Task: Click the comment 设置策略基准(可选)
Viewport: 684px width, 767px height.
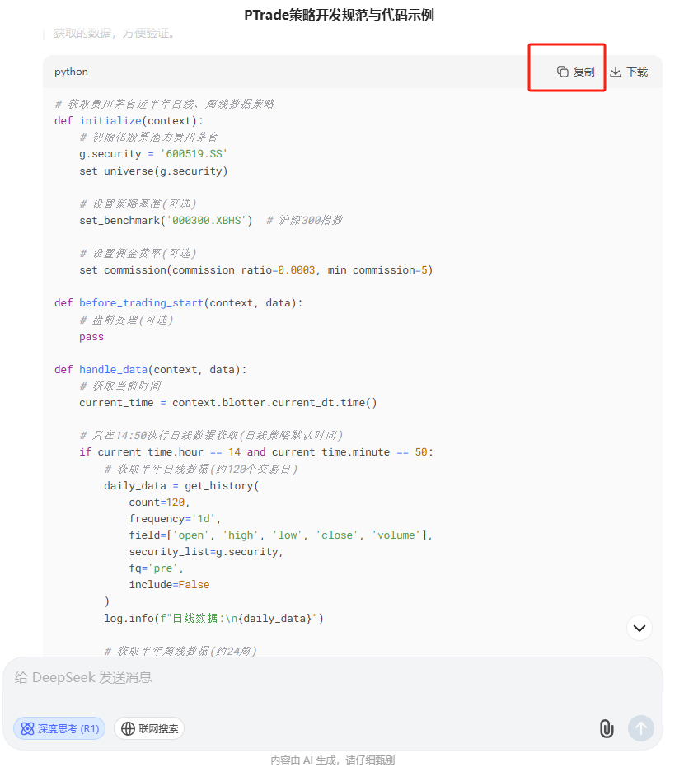Action: point(138,204)
